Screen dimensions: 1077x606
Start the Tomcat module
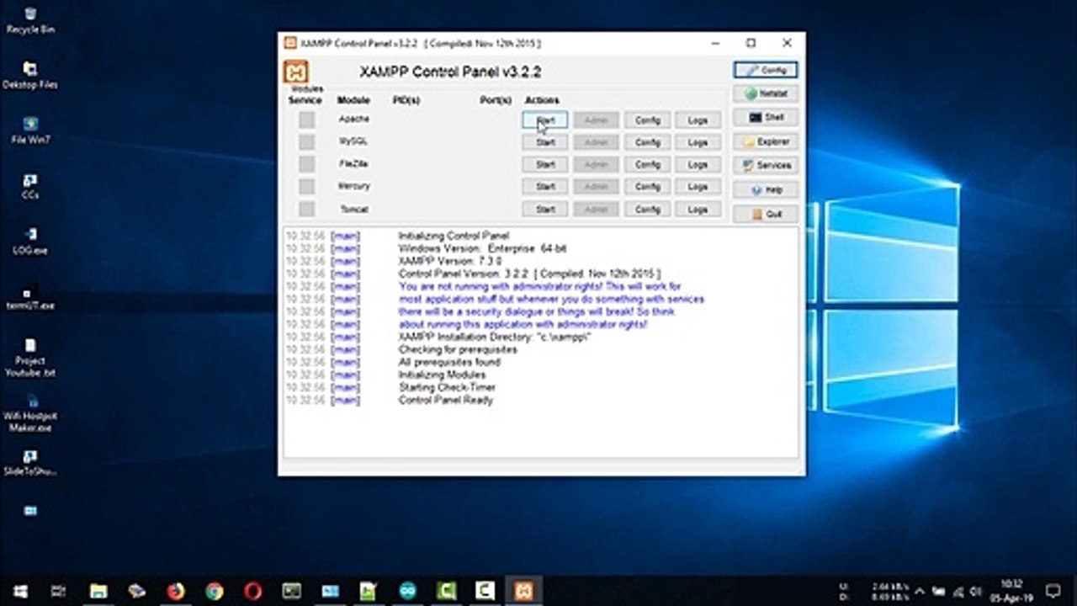(545, 210)
